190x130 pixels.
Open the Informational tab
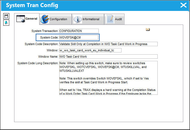coord(88,19)
